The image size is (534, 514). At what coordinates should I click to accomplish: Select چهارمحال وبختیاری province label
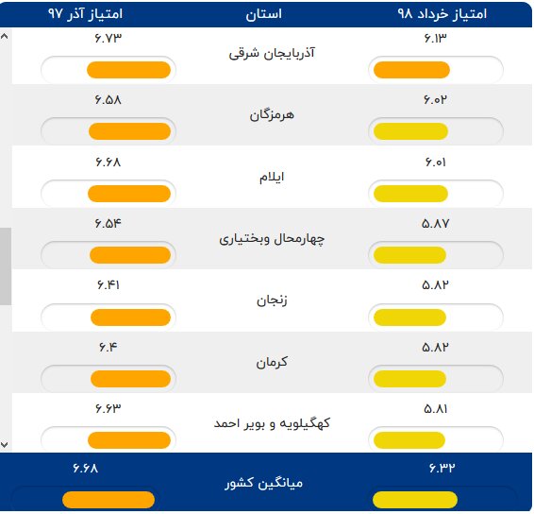point(272,239)
